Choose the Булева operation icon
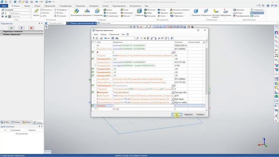 (108, 10)
